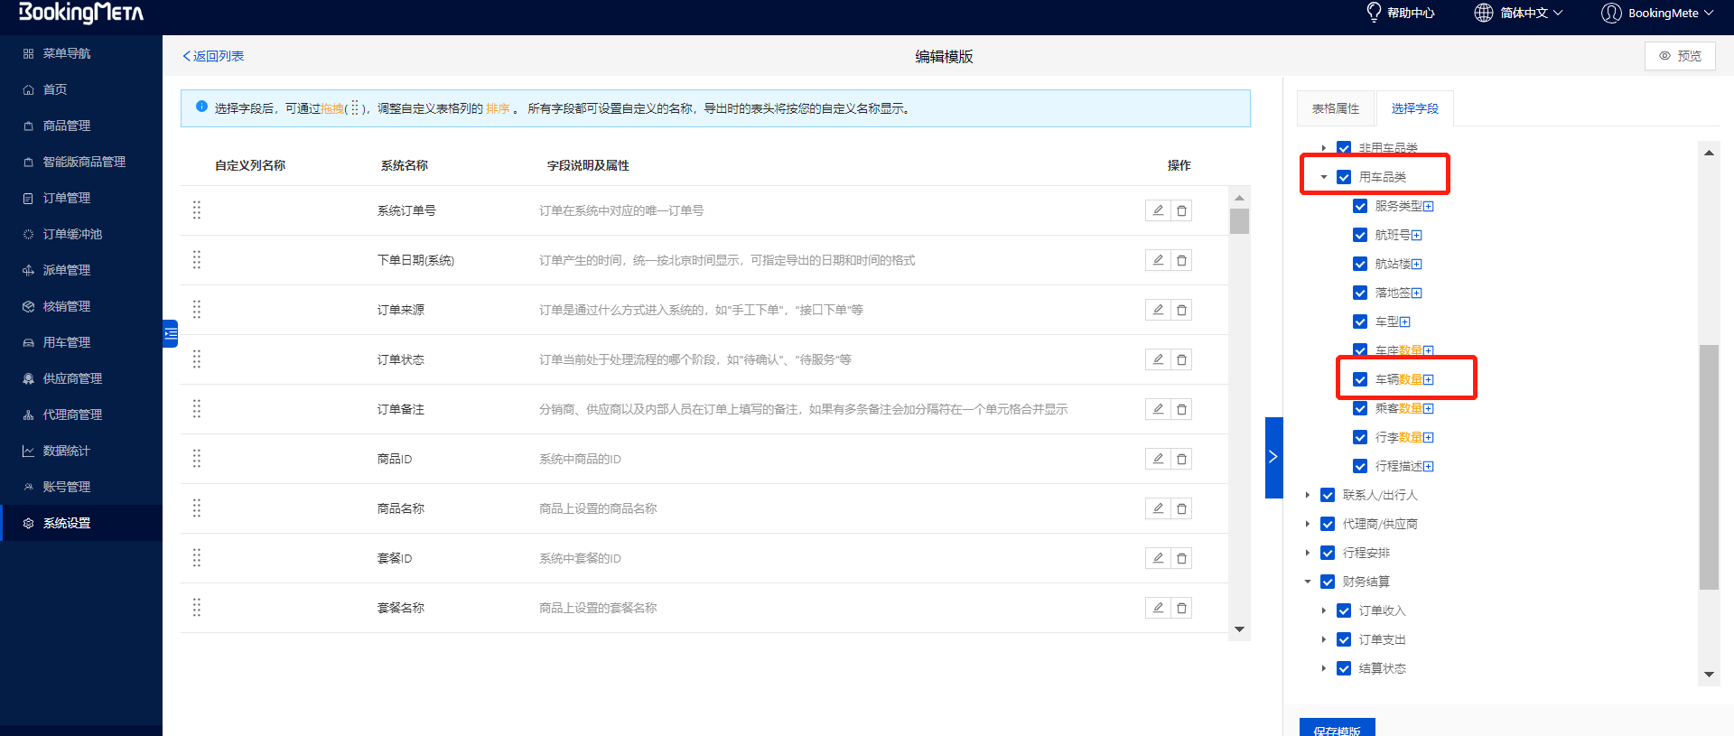
Task: Click drag handle of 订单来源 row
Action: [x=197, y=310]
